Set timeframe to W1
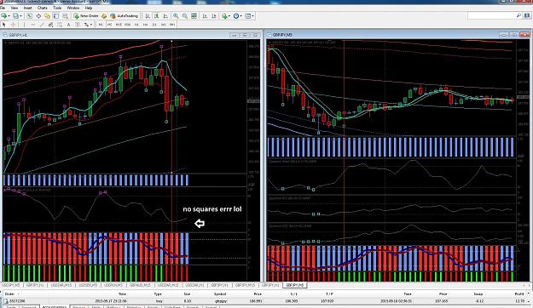Screen dimensions: 533x308 click(163, 25)
